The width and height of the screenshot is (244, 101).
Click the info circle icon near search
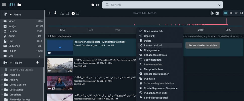(x=93, y=5)
